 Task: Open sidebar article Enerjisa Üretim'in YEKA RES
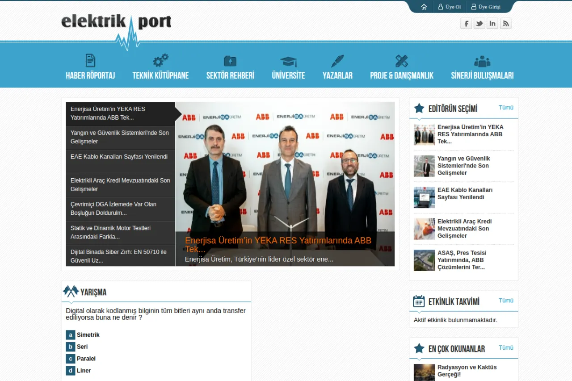470,134
